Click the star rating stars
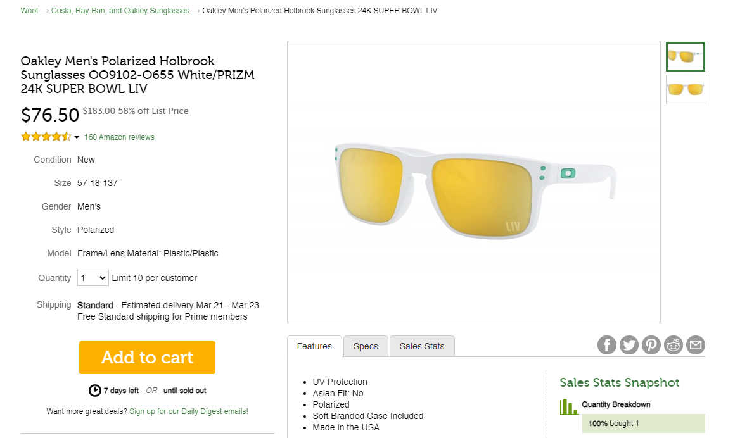 click(45, 136)
